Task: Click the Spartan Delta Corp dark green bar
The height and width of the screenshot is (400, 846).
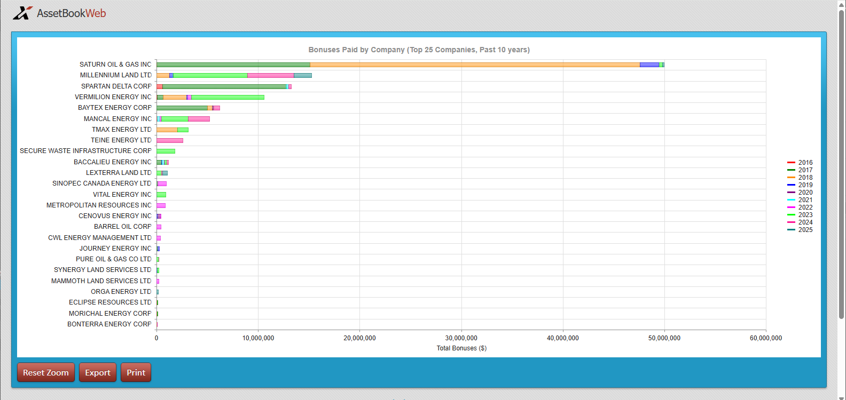Action: pos(224,86)
